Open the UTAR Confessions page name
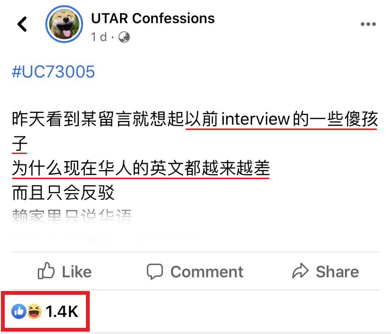Screen dimensions: 391x334 (153, 18)
